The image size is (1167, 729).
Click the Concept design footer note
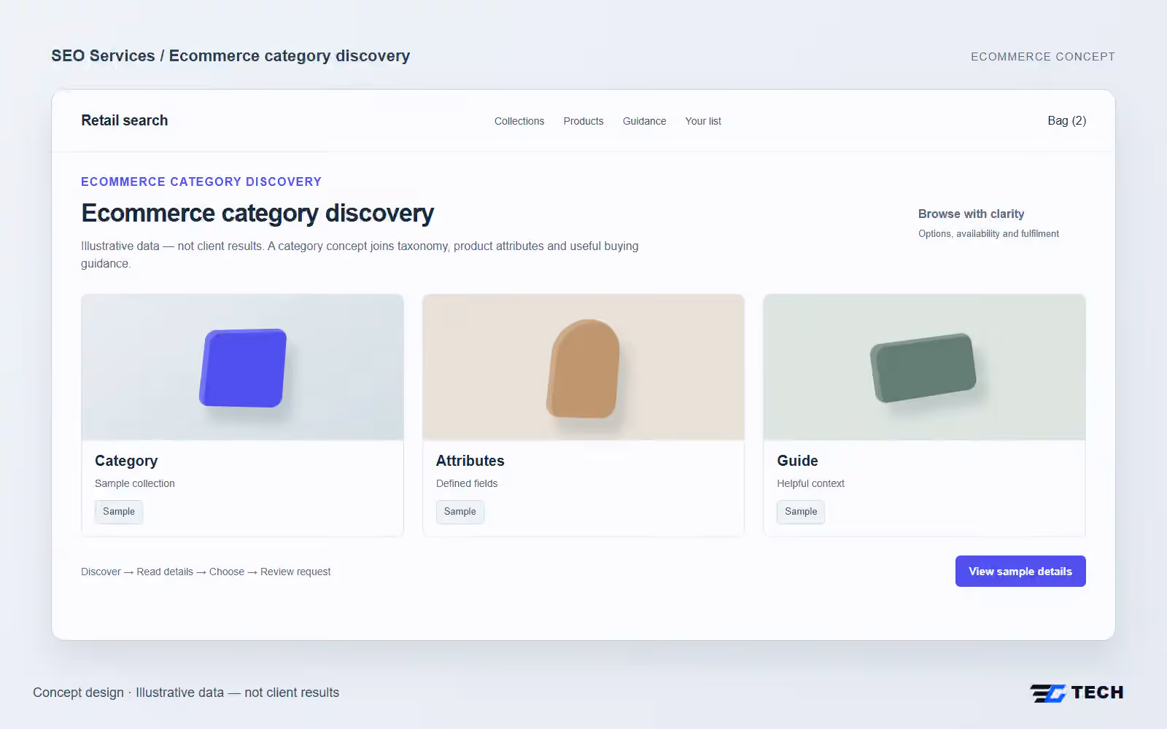coord(186,693)
